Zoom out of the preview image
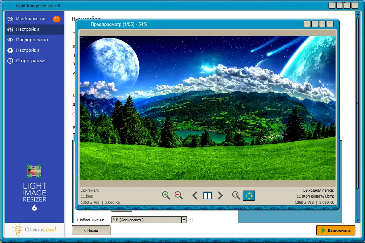Viewport: 365px width, 243px height. pyautogui.click(x=179, y=195)
